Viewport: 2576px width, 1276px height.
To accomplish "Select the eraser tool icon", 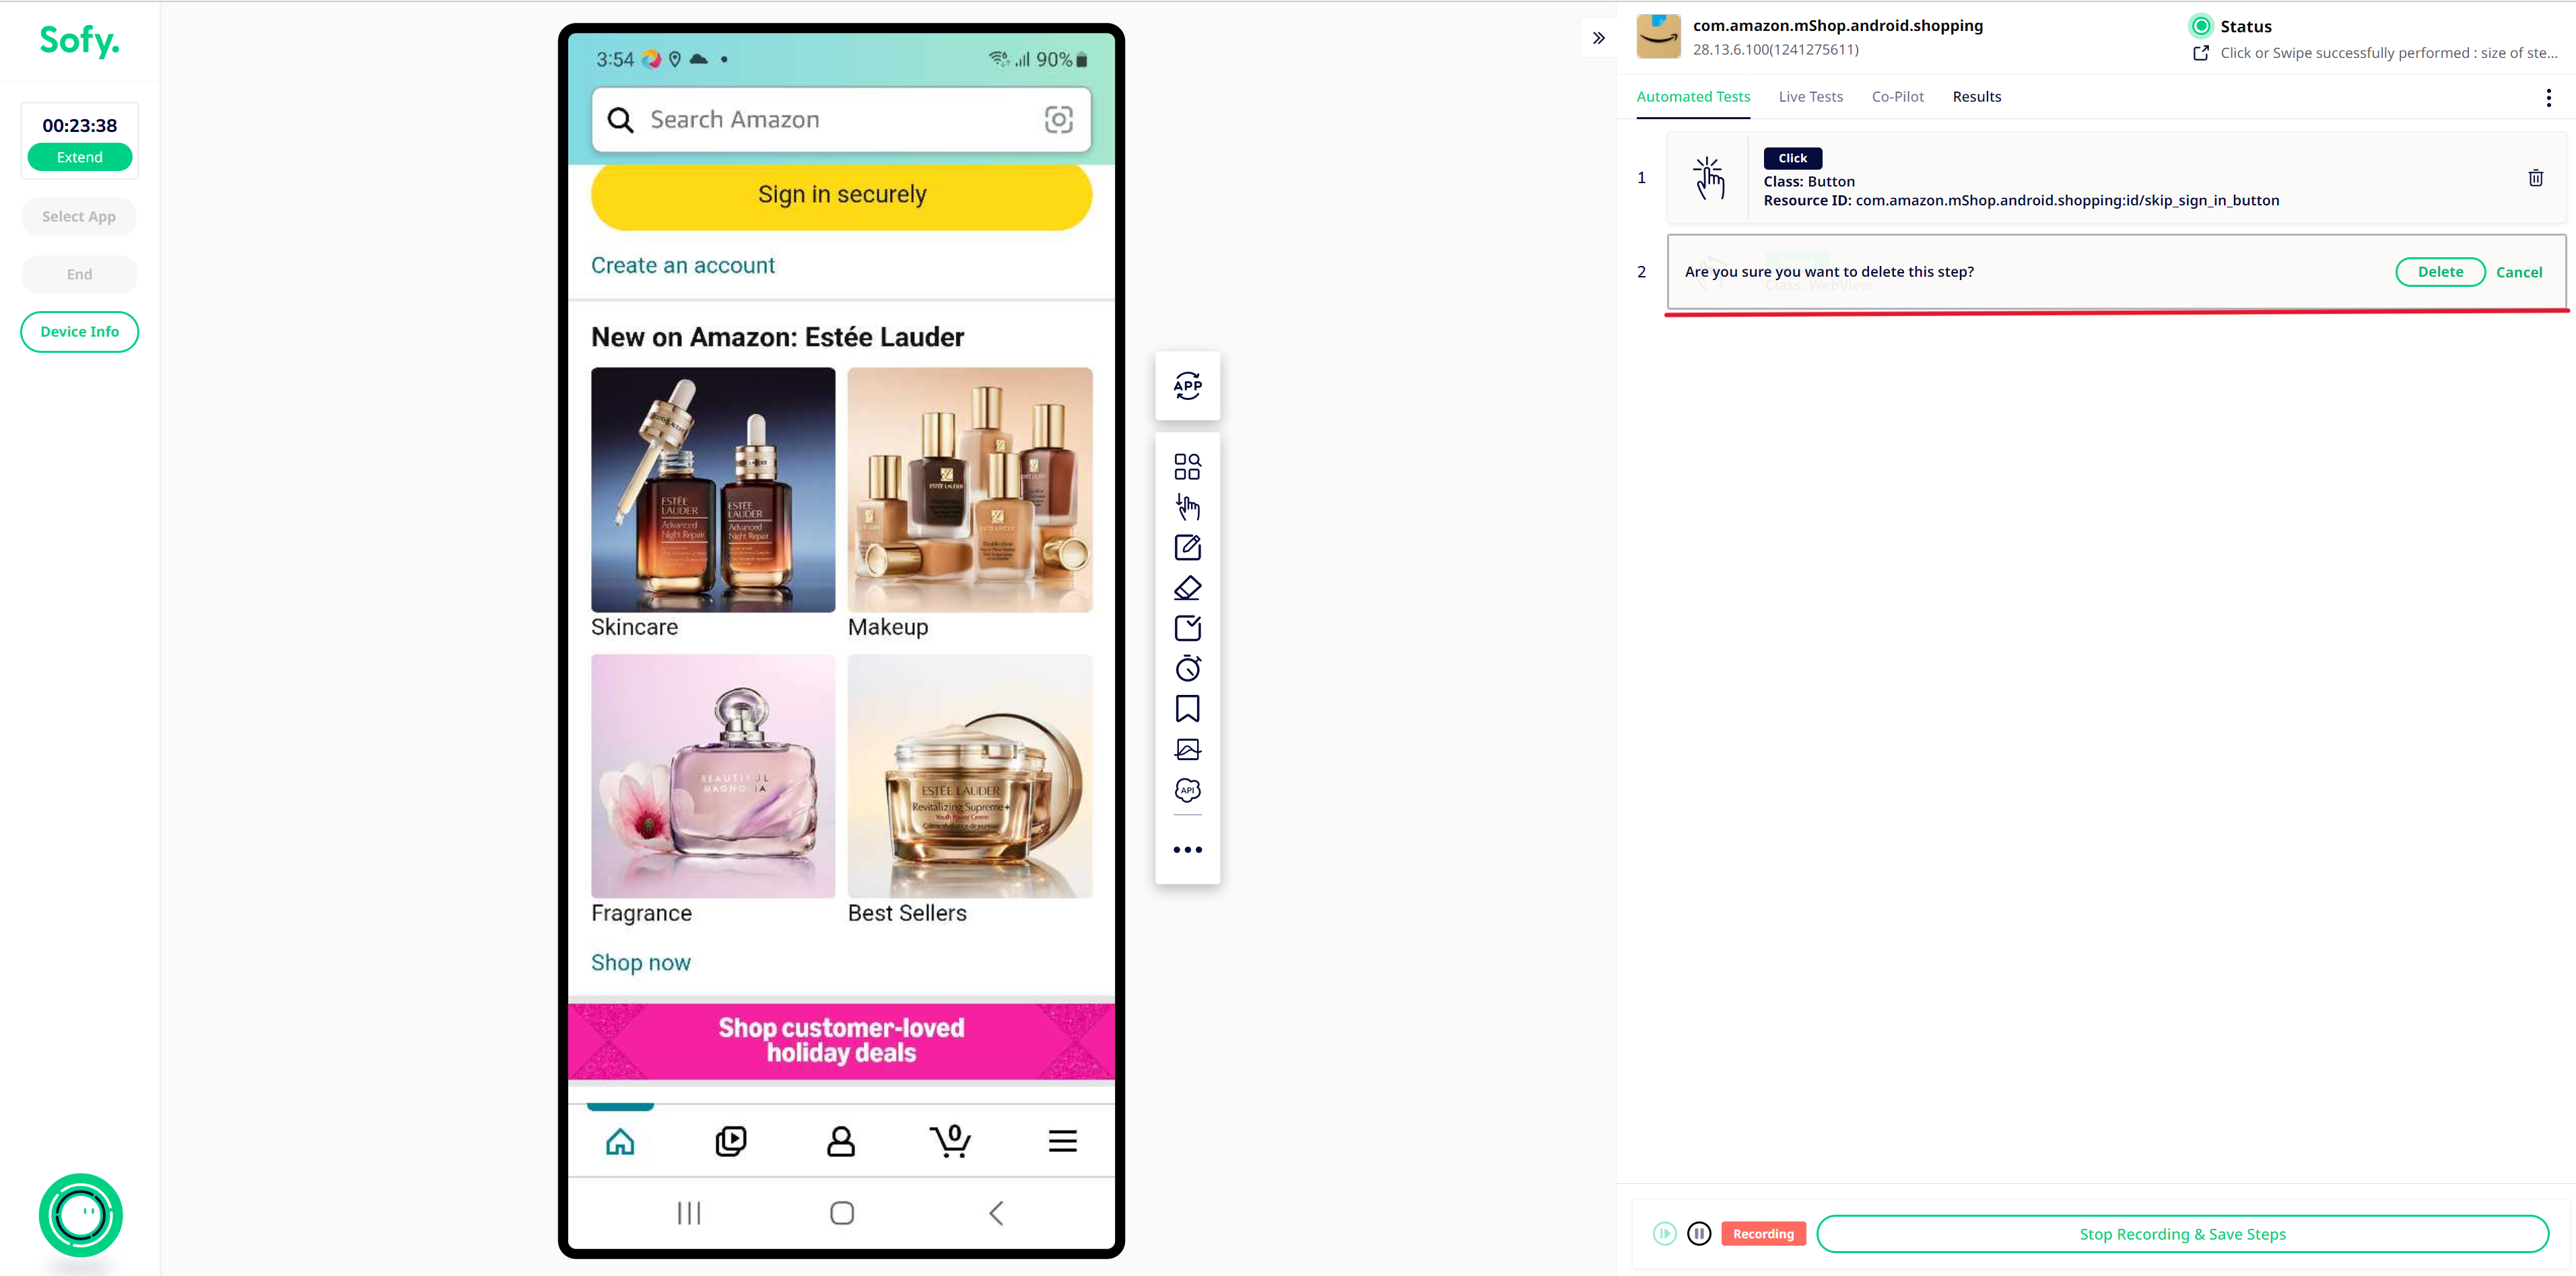I will (x=1188, y=588).
